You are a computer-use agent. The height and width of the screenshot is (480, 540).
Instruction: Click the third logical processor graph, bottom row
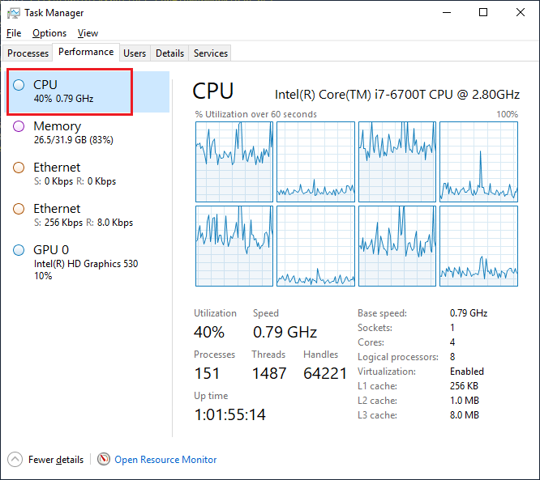(397, 246)
